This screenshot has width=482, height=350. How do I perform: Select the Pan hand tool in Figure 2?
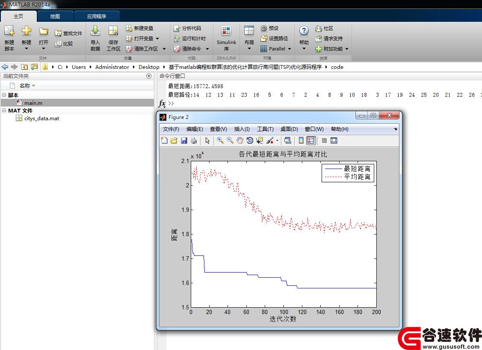240,140
